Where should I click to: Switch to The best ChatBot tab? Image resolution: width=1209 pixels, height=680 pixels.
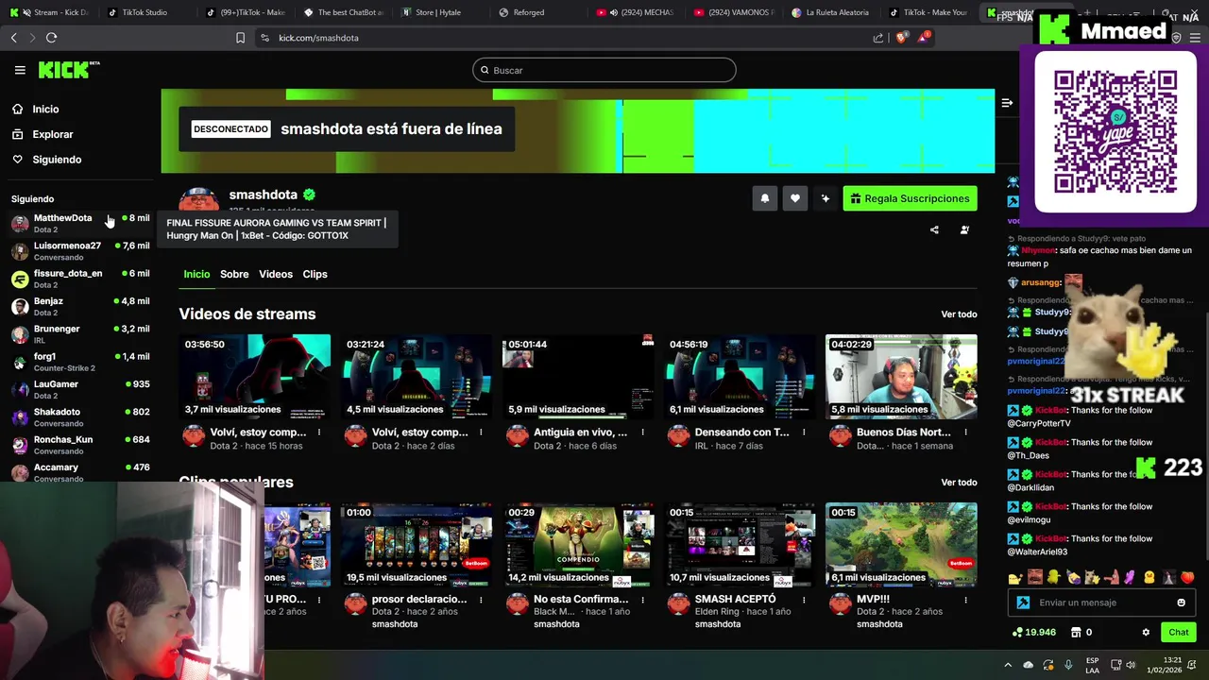click(x=342, y=12)
